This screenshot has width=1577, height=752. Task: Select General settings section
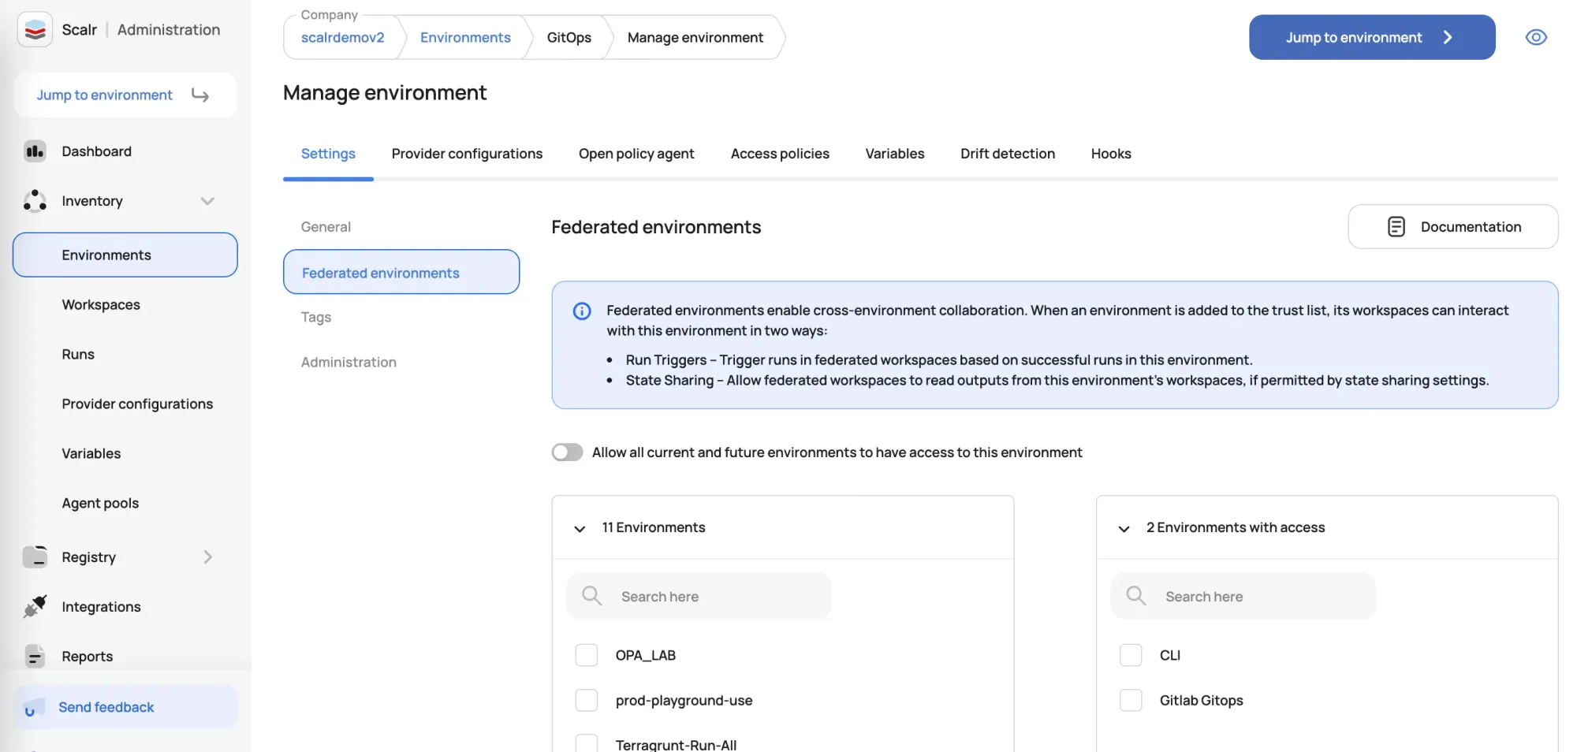pyautogui.click(x=326, y=227)
